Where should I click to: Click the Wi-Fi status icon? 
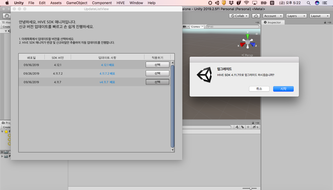coord(246,3)
